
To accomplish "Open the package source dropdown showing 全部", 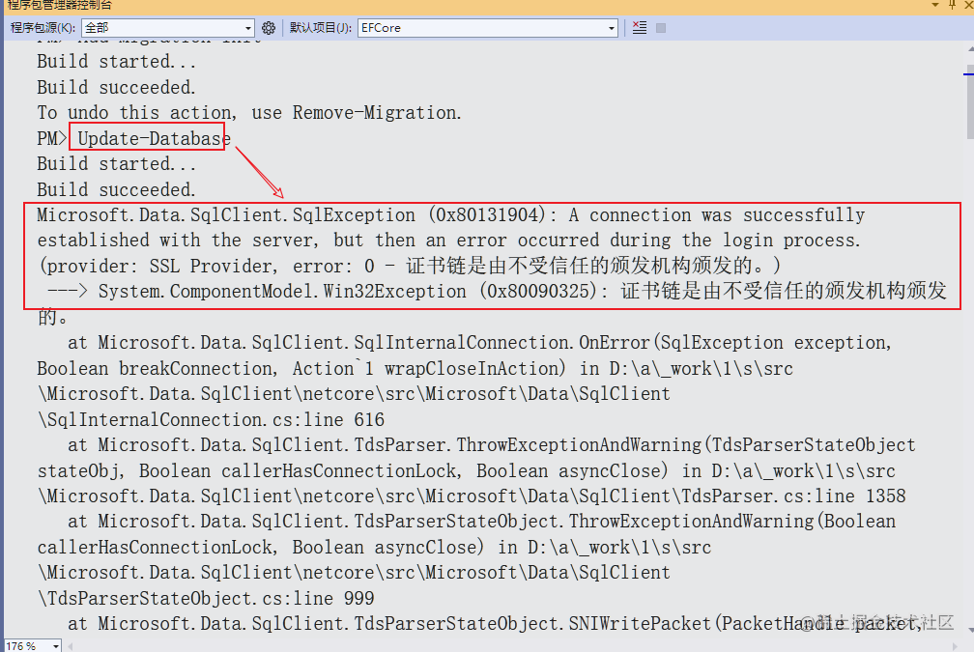I will [x=168, y=28].
